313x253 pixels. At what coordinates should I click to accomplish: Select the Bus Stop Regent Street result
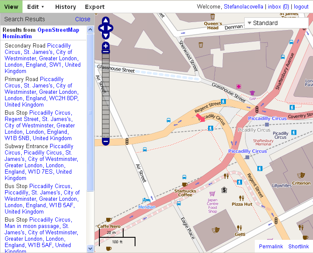40,125
